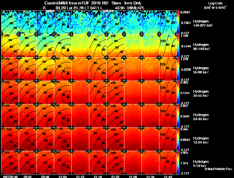Click the Hydrogen 55-90 keV row label
The image size is (234, 178).
coord(201,70)
